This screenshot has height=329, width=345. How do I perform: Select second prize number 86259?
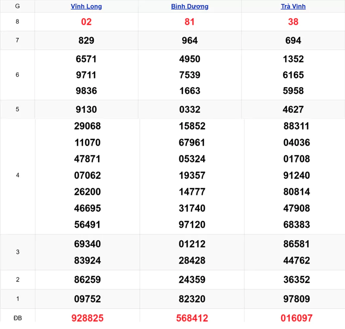(88, 280)
